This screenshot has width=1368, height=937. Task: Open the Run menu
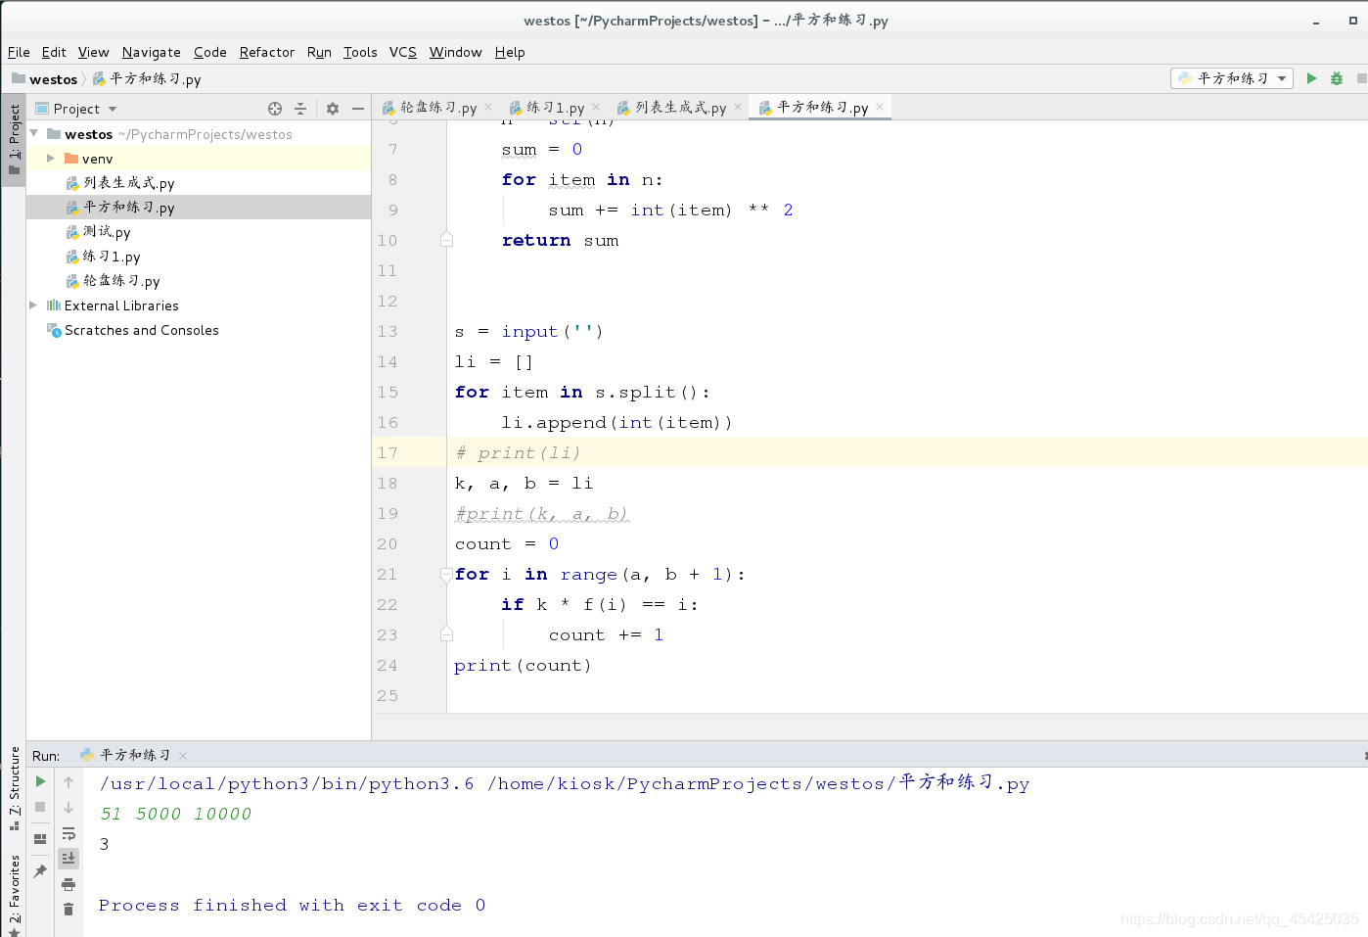coord(319,52)
